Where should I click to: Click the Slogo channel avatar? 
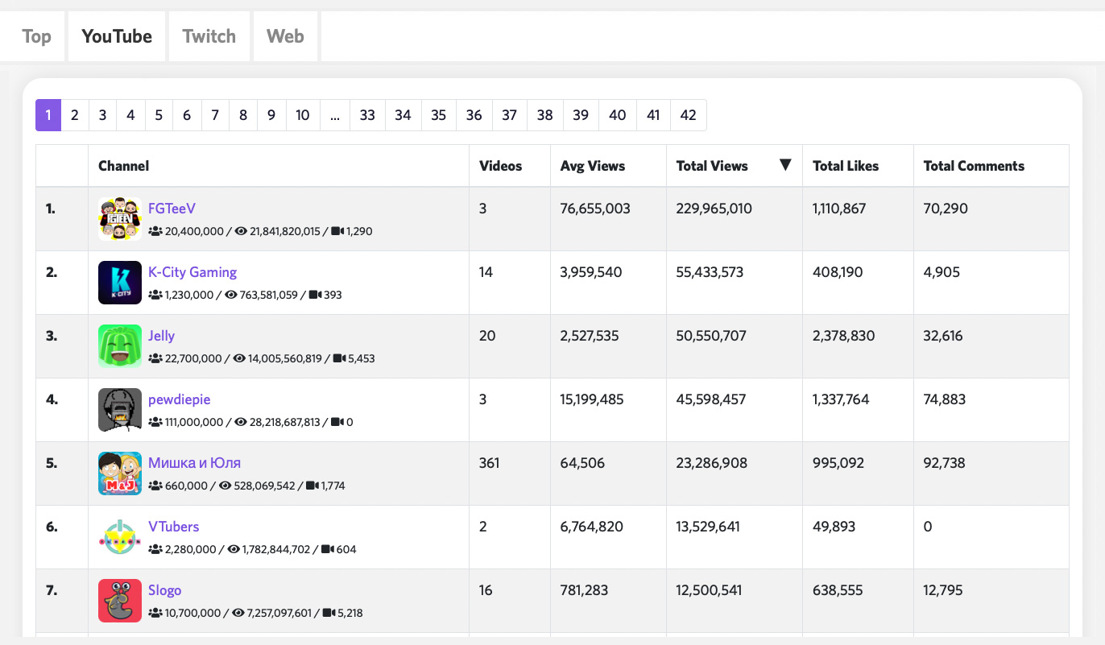[119, 600]
